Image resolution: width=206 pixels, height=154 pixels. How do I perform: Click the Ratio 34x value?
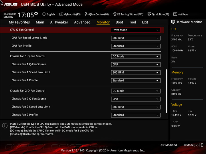(173, 61)
